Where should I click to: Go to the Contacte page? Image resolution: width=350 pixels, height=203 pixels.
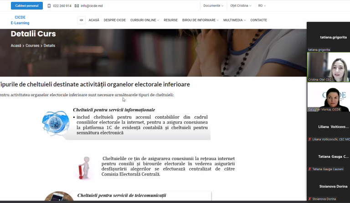tap(258, 20)
